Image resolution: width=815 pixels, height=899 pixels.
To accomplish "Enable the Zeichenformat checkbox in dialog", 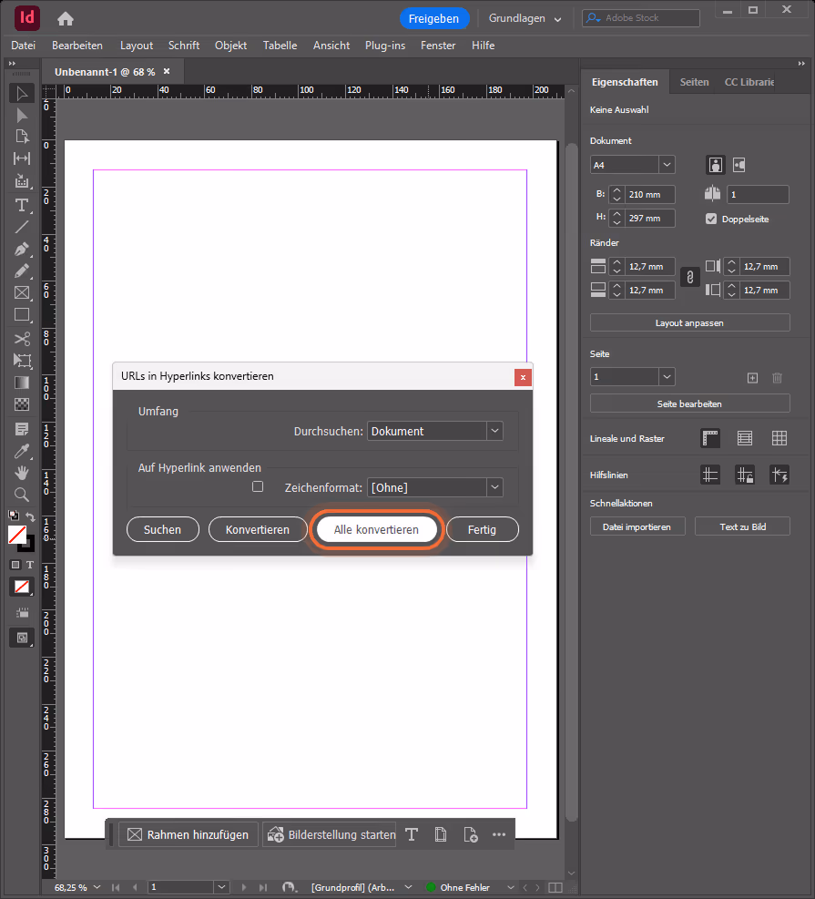I will click(x=258, y=486).
